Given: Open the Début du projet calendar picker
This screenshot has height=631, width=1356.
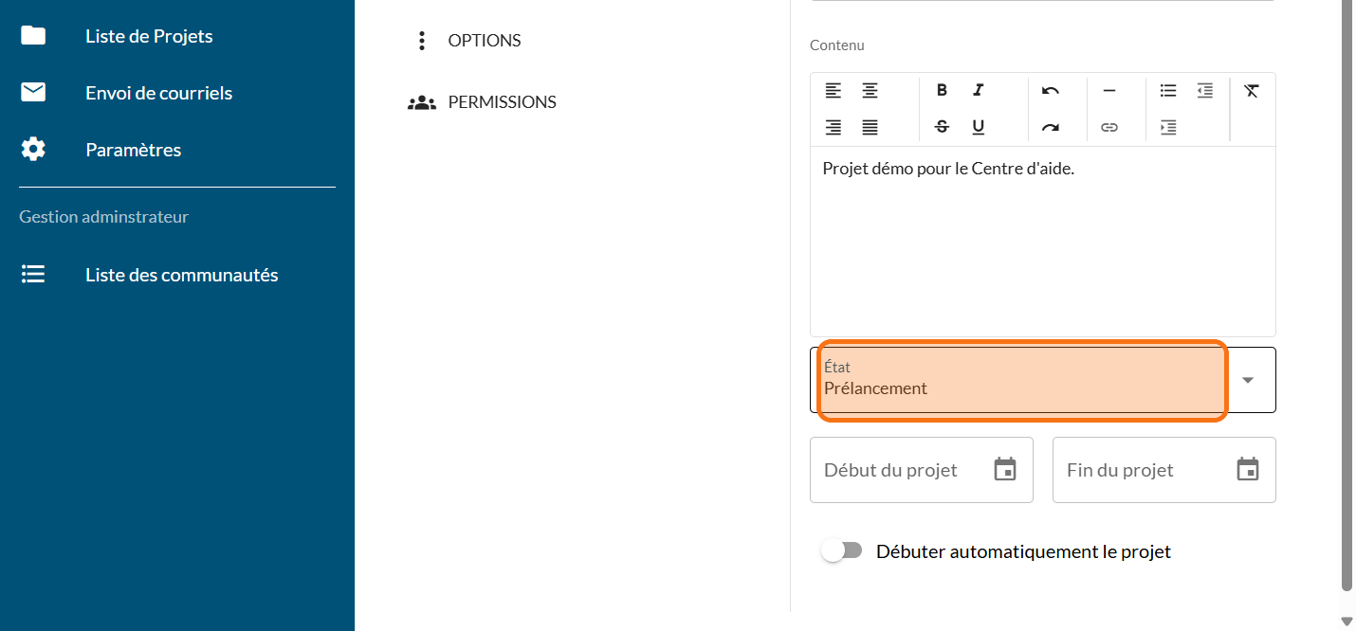Looking at the screenshot, I should click(1004, 469).
